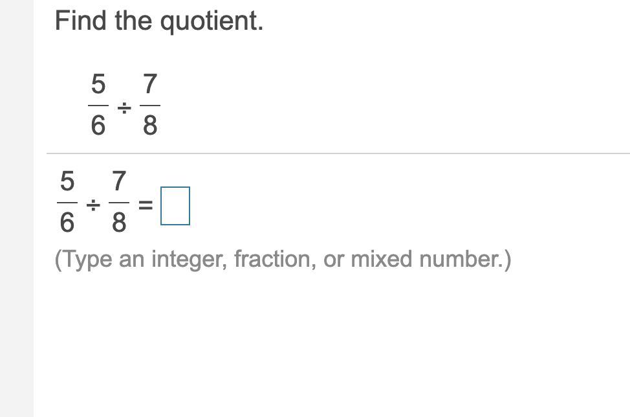The width and height of the screenshot is (630, 417).
Task: Click numerator 7 in the top expression
Action: pos(149,84)
